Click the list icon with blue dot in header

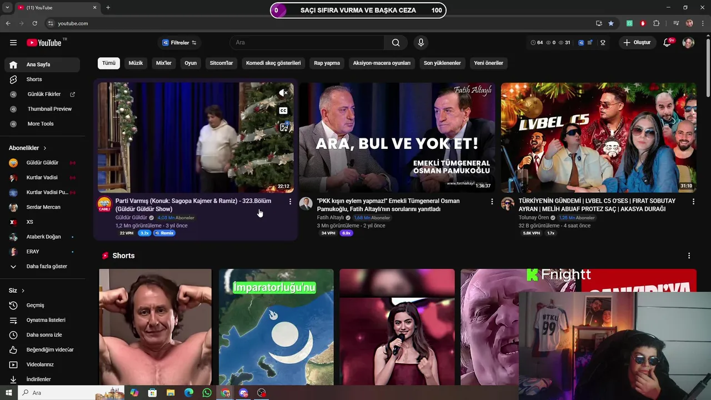[x=590, y=43]
